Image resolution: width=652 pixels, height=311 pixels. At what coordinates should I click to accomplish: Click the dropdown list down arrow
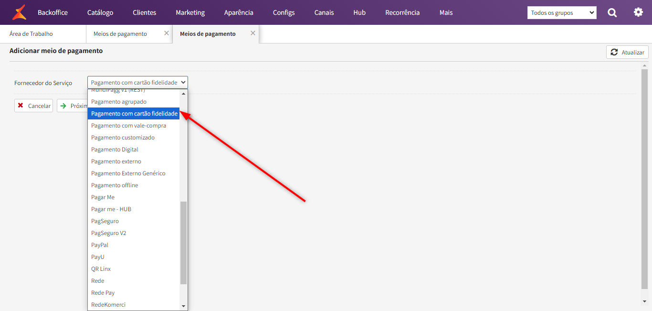click(183, 306)
